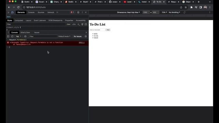Activate the inspect element picker icon
Screen dimensions: 219x123
pos(8,12)
